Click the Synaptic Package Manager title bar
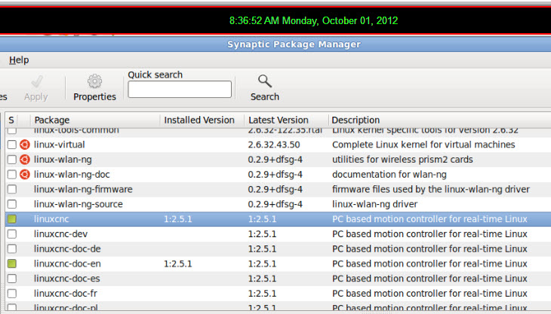This screenshot has width=551, height=314. tap(275, 44)
